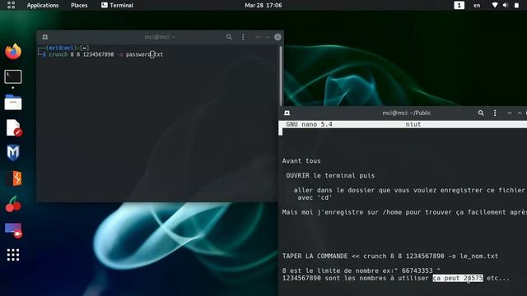Click the volume speaker icon in top bar
Screen dimensions: 527x296
pos(505,5)
